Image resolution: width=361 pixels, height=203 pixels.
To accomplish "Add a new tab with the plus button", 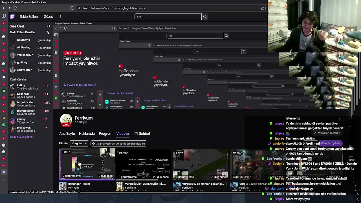I will click(x=4, y=180).
